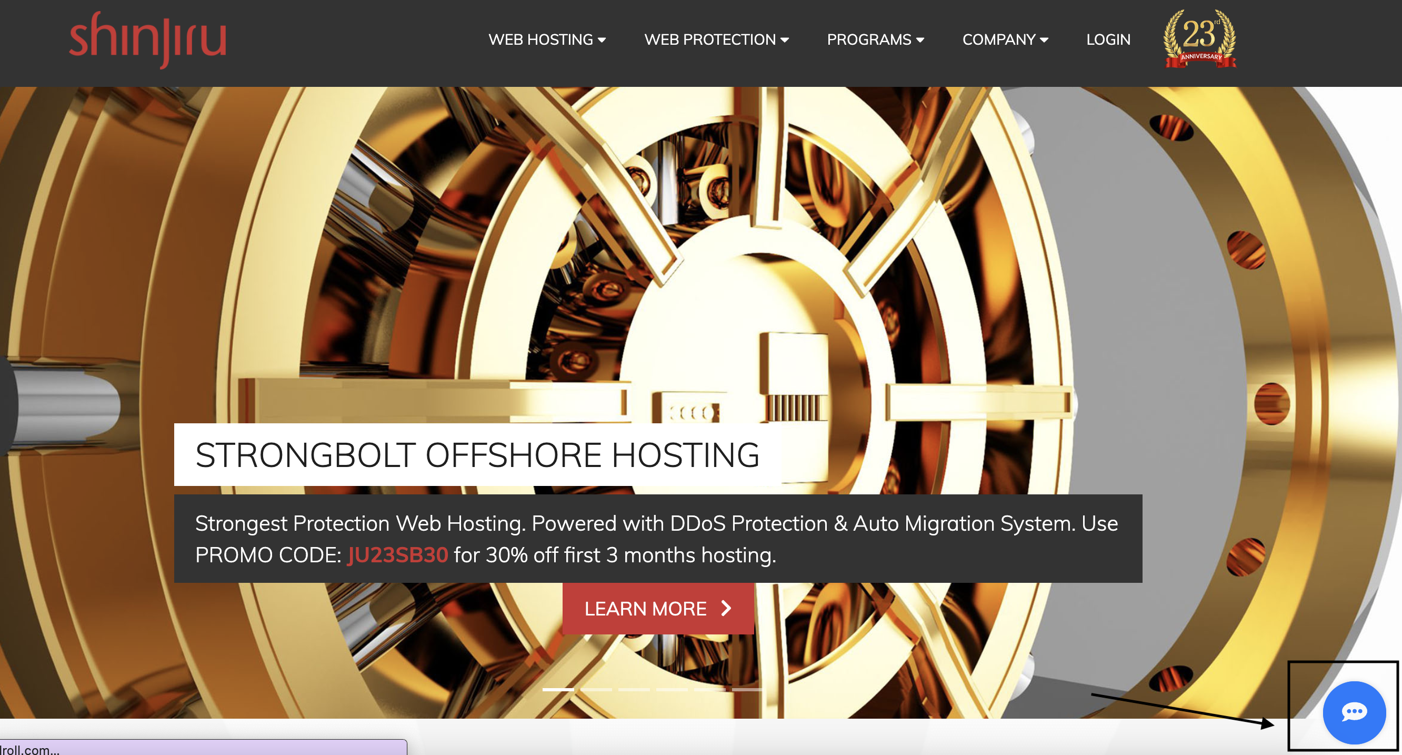Switch to the second carousel slide indicator
Viewport: 1402px width, 755px height.
[x=596, y=690]
